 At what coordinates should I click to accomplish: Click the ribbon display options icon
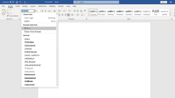tap(171, 2)
